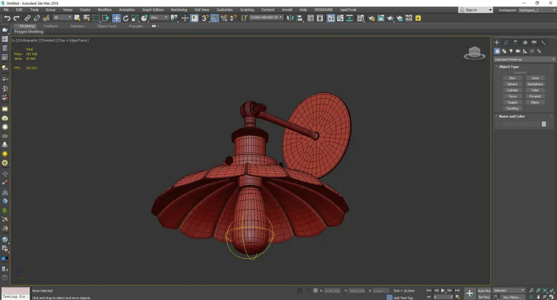Click the Render Production teapot icon
Viewport: 557px width, 300px height.
point(390,18)
